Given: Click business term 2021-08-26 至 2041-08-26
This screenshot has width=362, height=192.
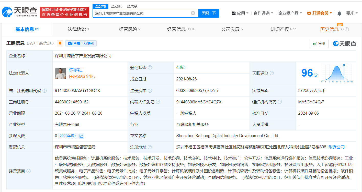Looking at the screenshot, I should click(78, 113).
